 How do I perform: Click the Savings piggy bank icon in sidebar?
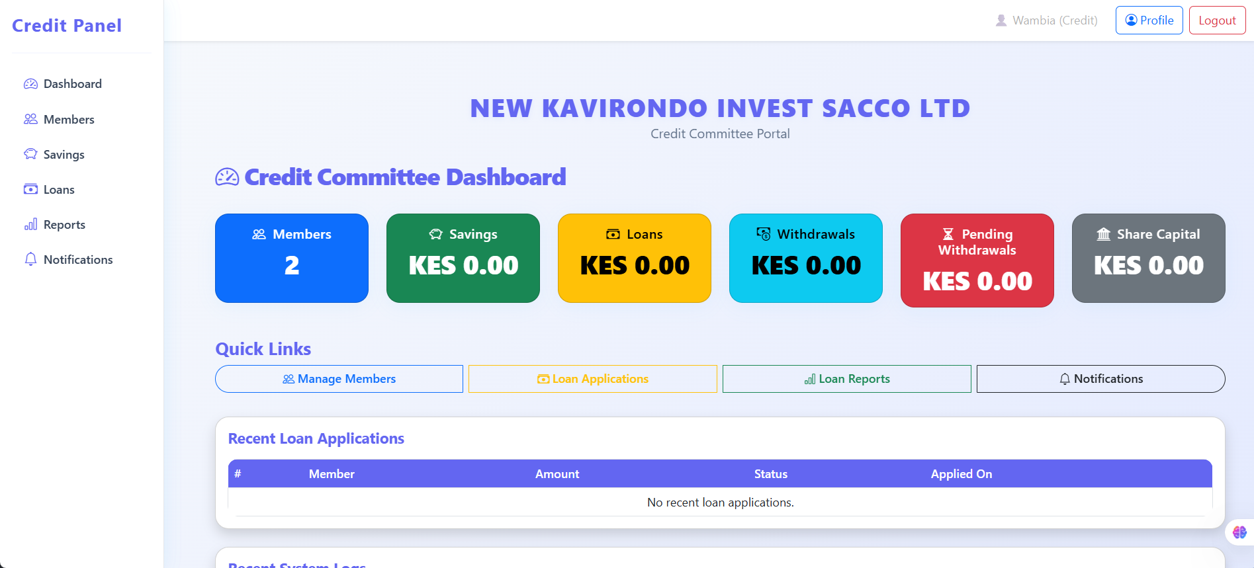click(30, 154)
